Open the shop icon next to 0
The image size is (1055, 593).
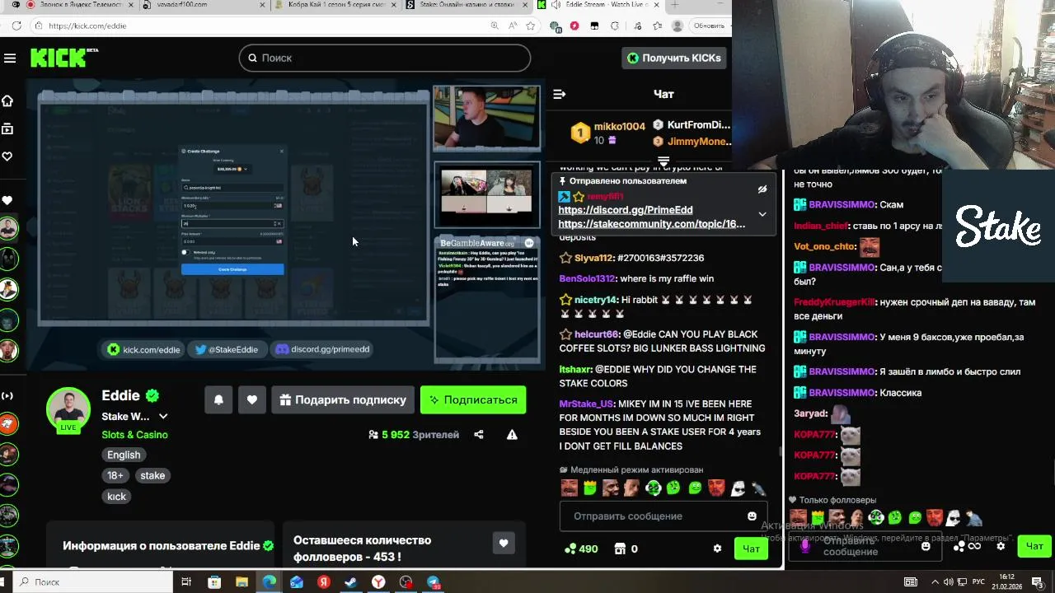click(620, 549)
